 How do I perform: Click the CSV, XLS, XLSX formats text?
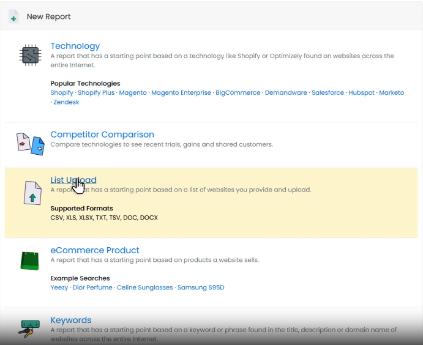click(104, 218)
